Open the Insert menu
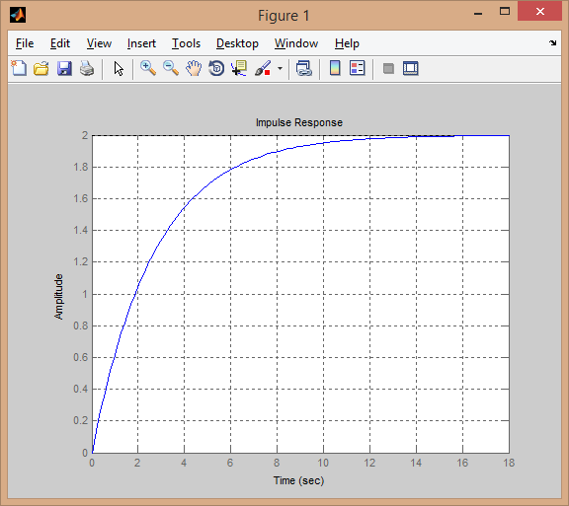The height and width of the screenshot is (506, 569). point(141,43)
